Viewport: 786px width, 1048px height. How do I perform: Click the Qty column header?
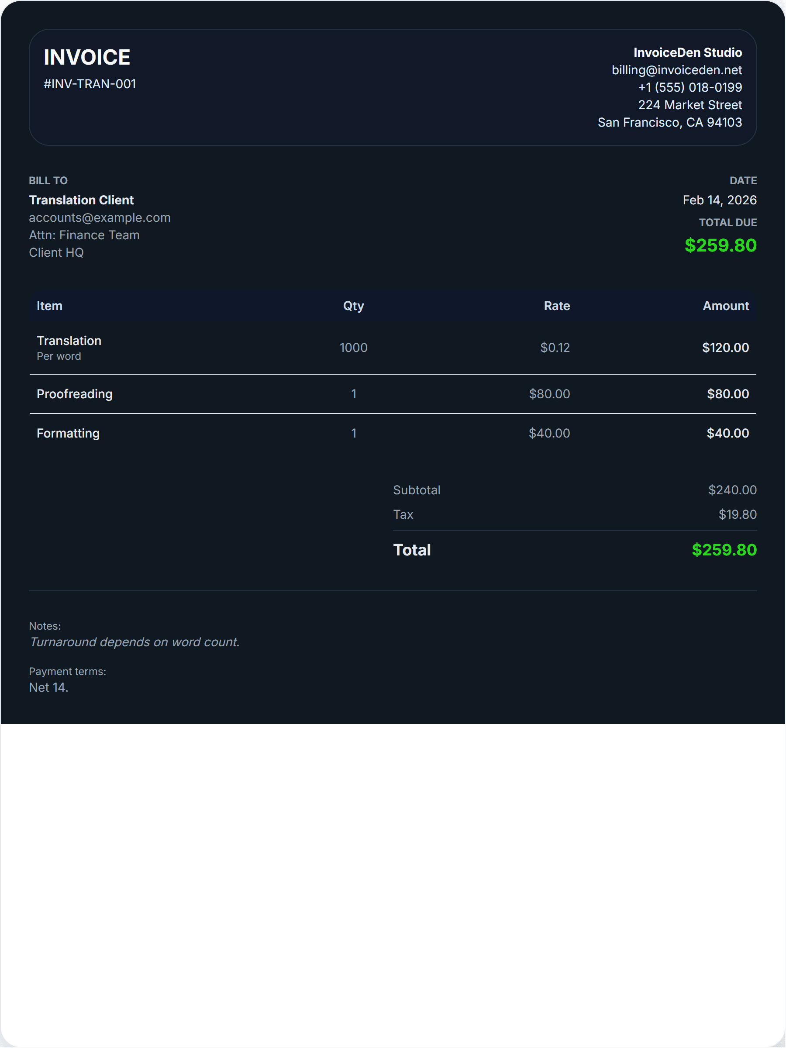pos(353,306)
